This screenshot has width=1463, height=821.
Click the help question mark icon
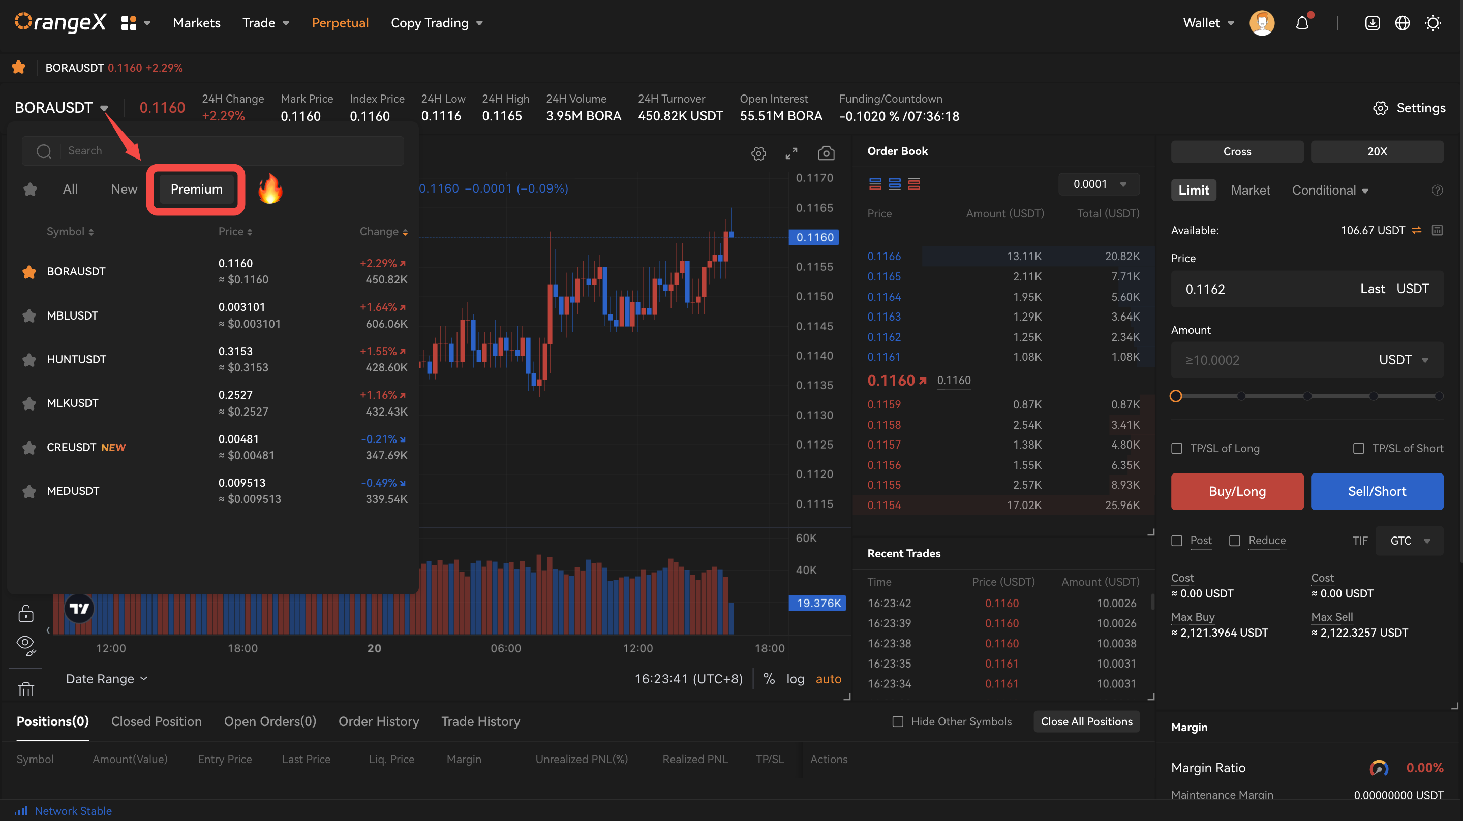point(1437,190)
